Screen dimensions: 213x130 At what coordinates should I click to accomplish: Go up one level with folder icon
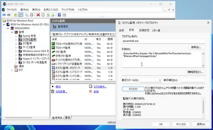[15, 15]
